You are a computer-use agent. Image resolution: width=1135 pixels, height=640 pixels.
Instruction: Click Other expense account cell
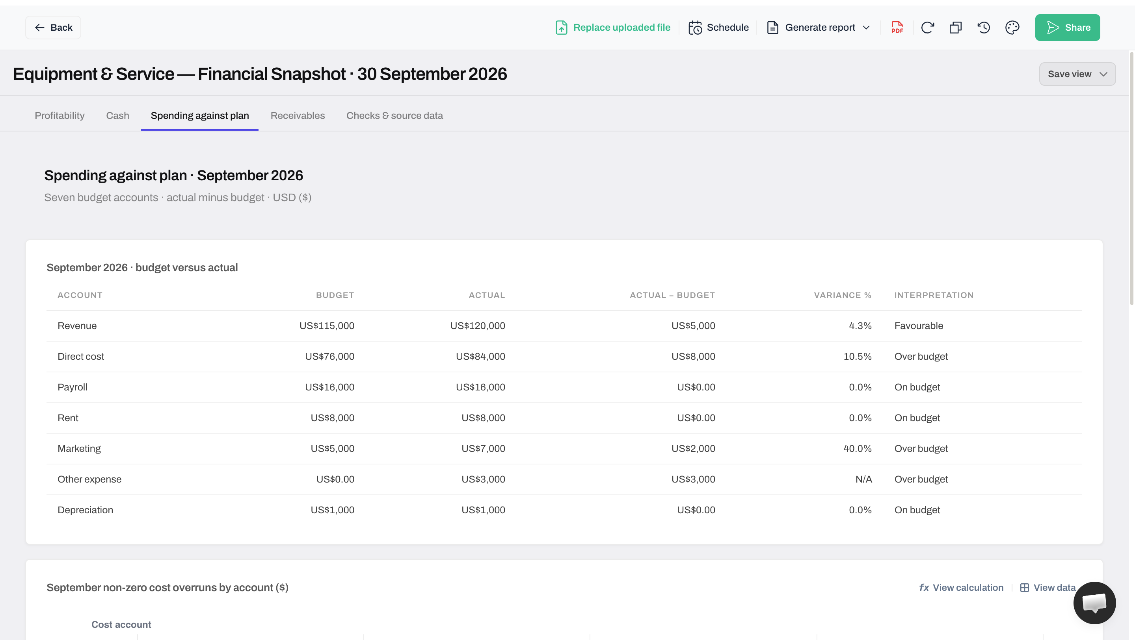pyautogui.click(x=89, y=479)
